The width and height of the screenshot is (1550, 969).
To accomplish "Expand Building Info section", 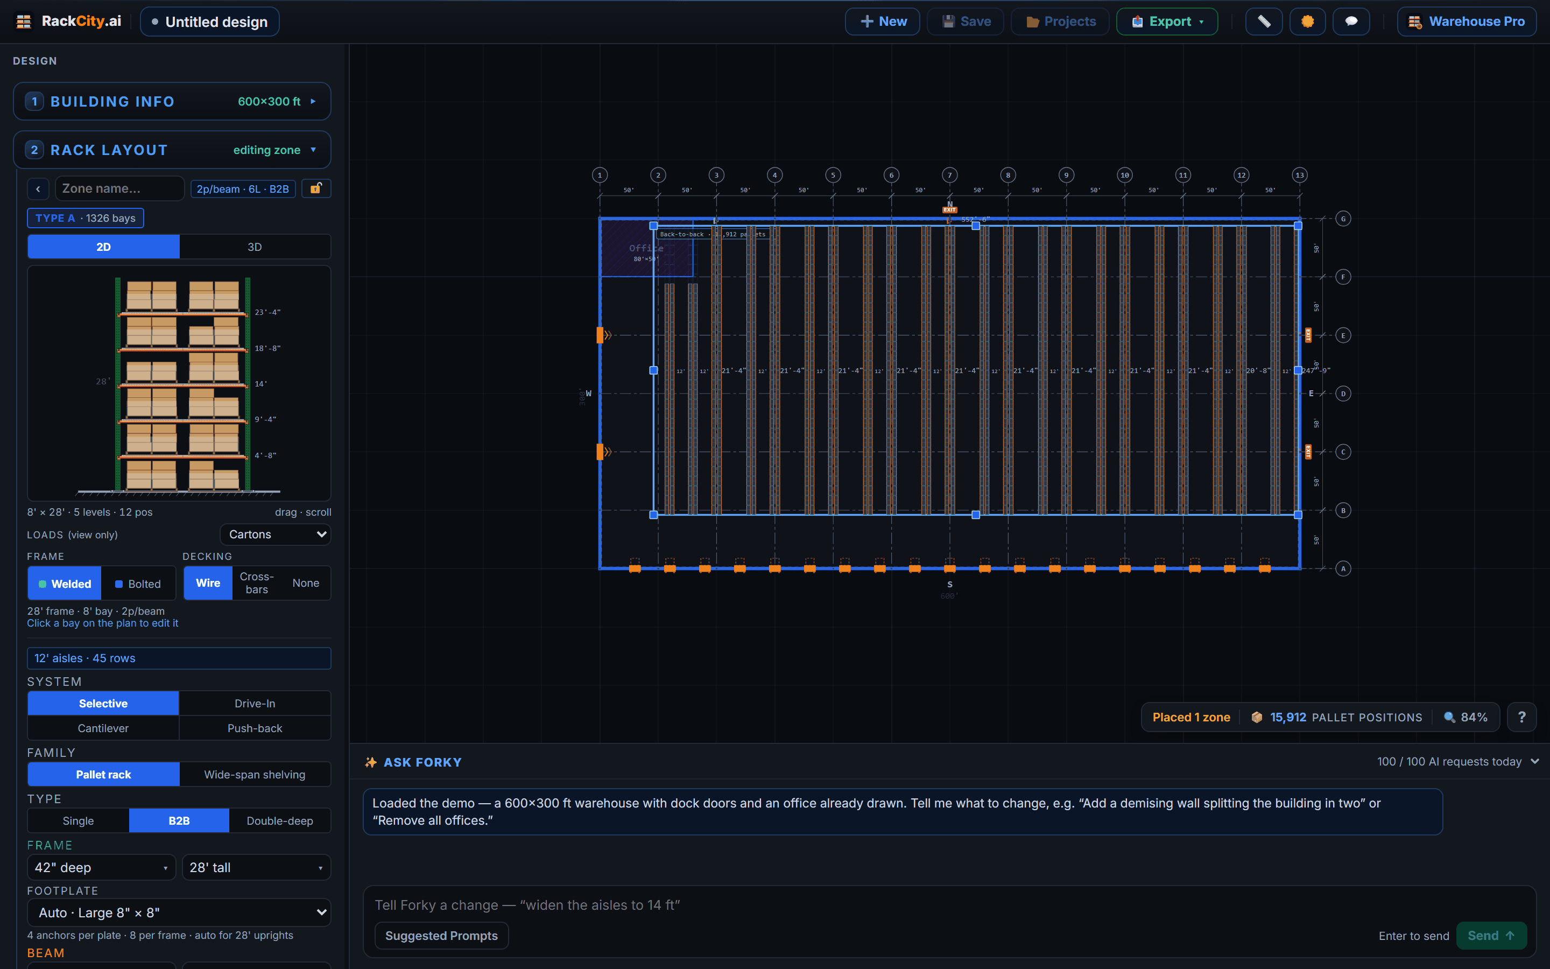I will coord(172,101).
